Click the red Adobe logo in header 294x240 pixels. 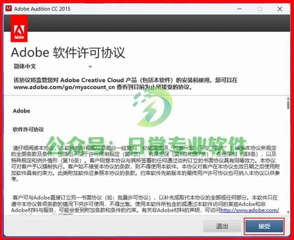pyautogui.click(x=19, y=28)
